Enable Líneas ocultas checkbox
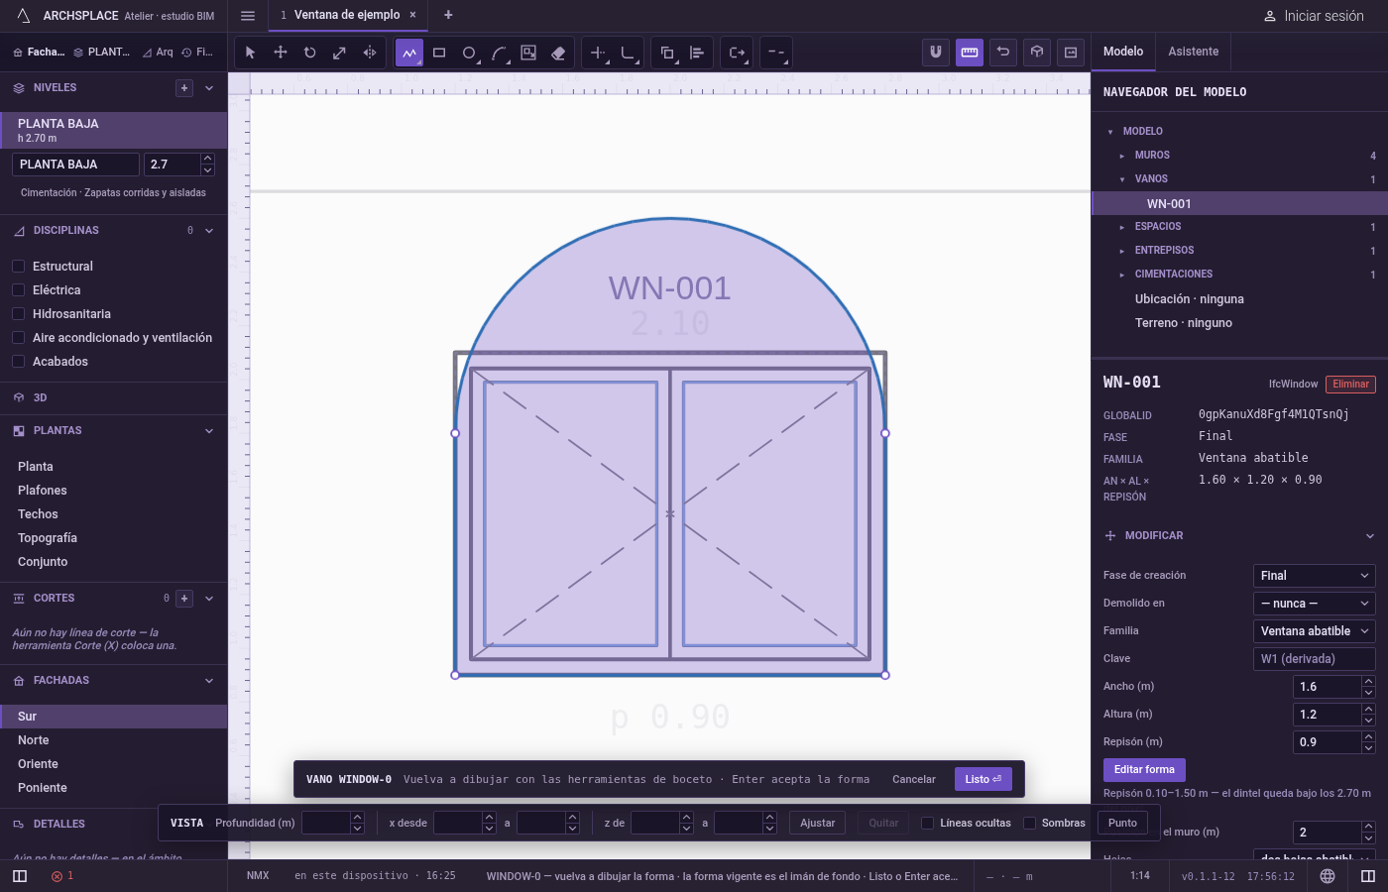The height and width of the screenshot is (892, 1388). pos(927,823)
